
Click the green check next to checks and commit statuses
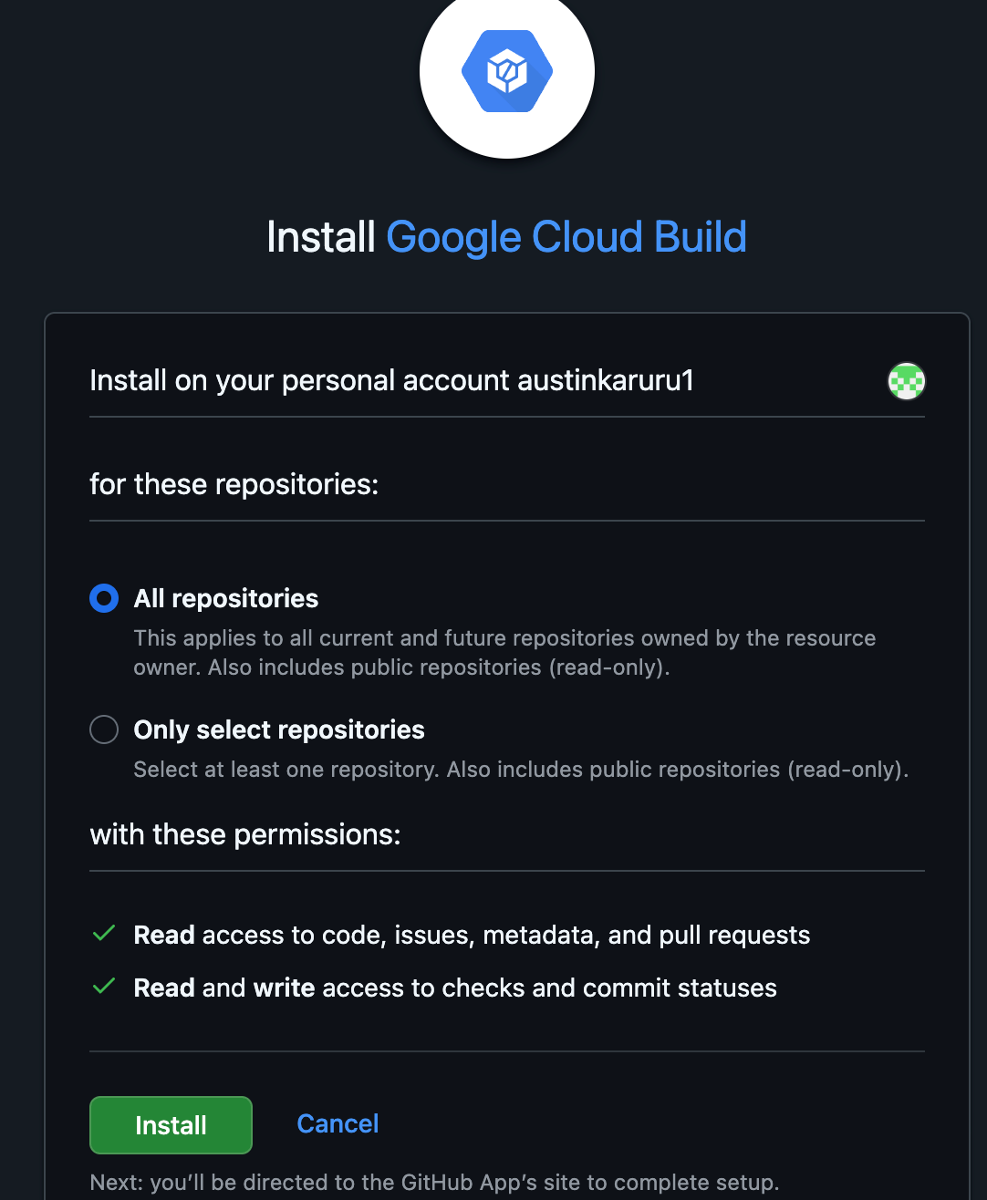click(103, 986)
